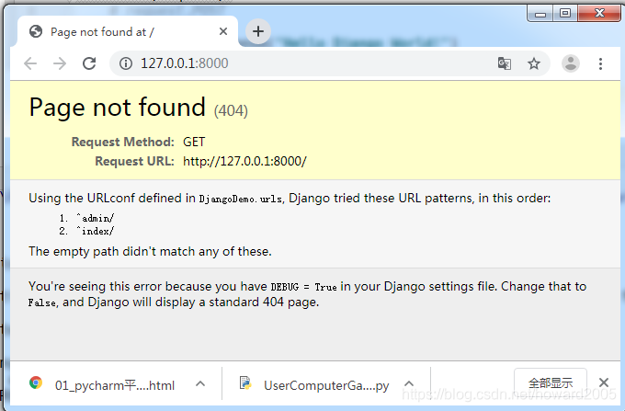Click the (404) status code text
Viewport: 625px width, 411px height.
(x=231, y=111)
